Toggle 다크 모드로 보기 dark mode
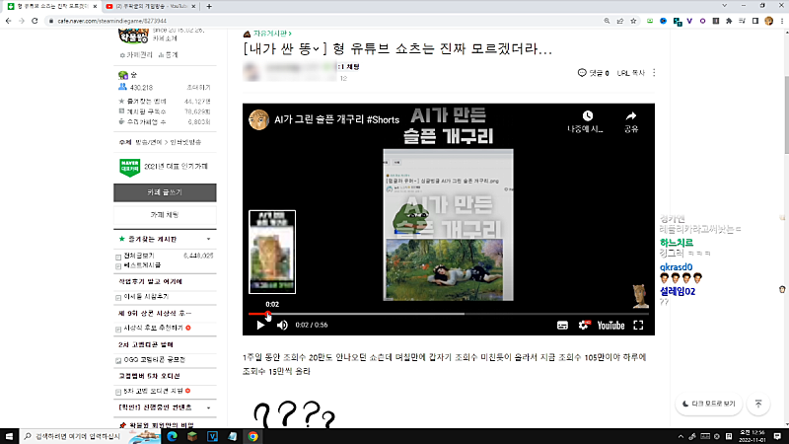 [x=709, y=404]
